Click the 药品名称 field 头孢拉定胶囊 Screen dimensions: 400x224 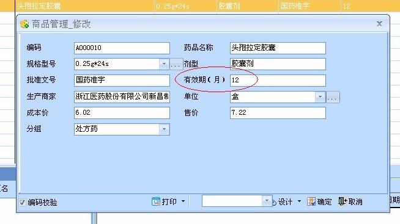[x=278, y=48]
